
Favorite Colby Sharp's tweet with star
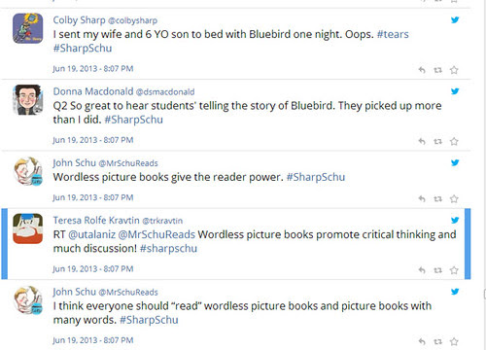point(454,70)
